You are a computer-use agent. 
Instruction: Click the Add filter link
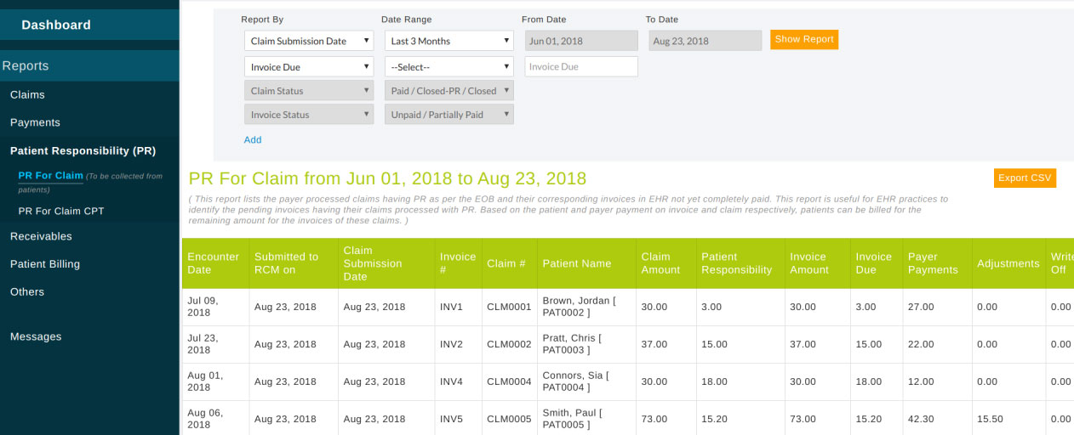(x=253, y=140)
